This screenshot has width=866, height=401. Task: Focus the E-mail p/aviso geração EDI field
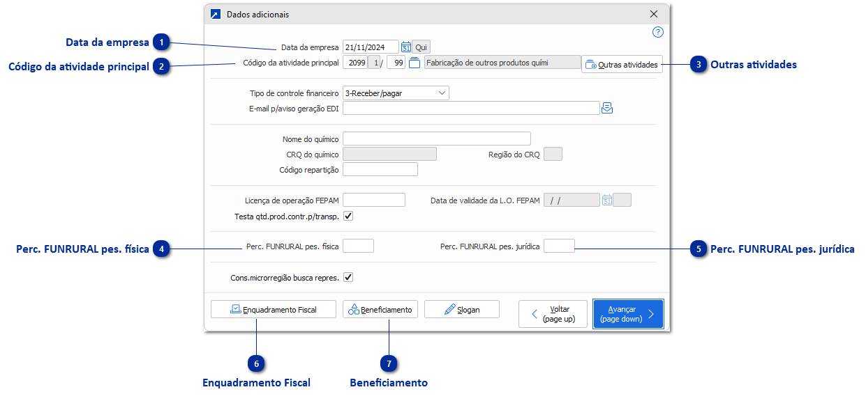[x=471, y=108]
